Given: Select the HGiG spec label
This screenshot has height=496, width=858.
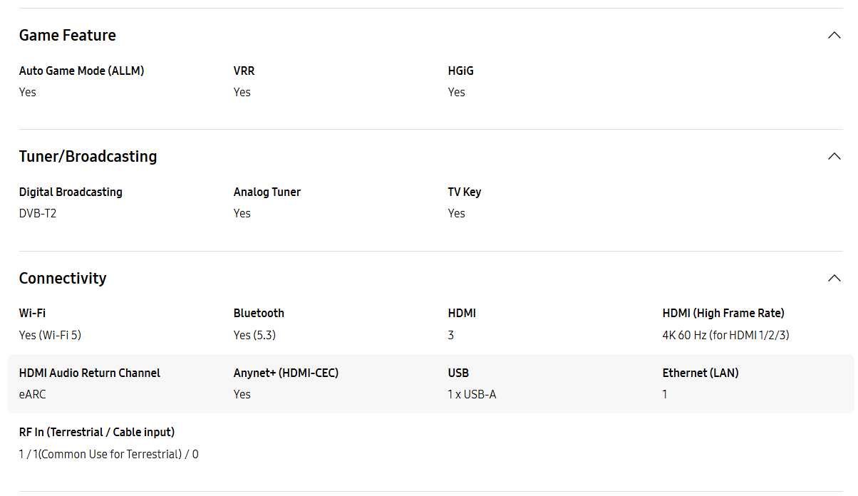Looking at the screenshot, I should coord(461,71).
